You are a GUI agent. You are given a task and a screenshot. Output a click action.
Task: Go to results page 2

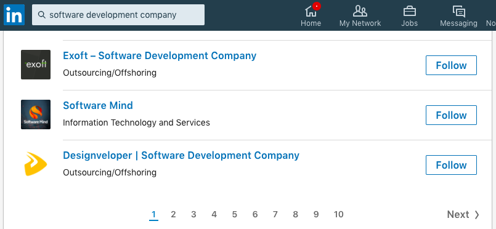point(173,214)
